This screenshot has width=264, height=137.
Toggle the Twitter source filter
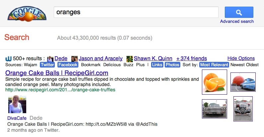[47, 65]
